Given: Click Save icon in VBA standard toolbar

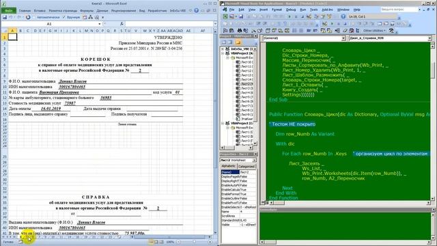Looking at the screenshot, I should (x=241, y=16).
